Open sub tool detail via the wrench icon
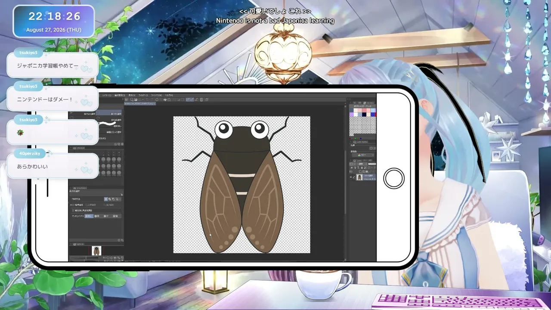The height and width of the screenshot is (310, 551). [x=122, y=240]
